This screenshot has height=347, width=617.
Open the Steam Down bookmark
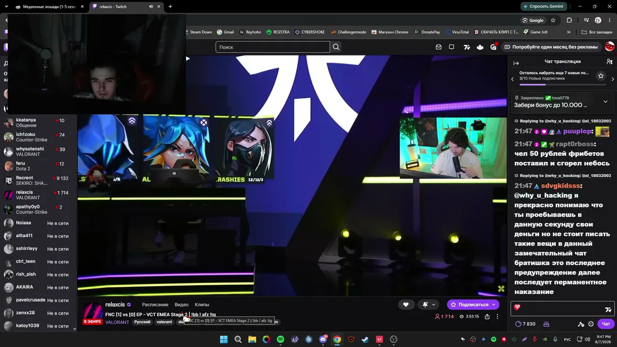(198, 32)
